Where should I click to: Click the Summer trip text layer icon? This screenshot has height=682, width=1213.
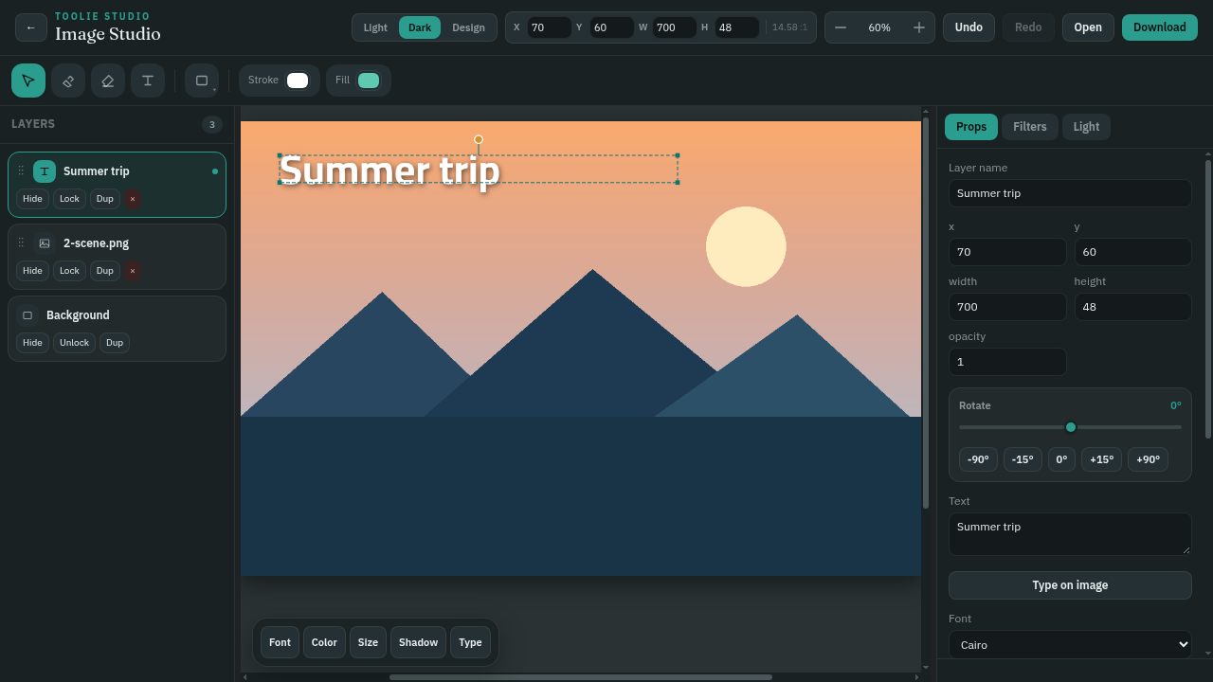coord(45,171)
